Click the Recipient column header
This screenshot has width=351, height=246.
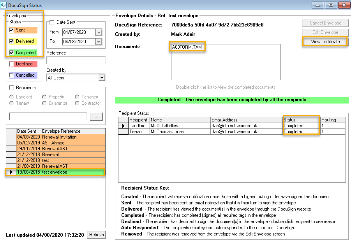[139, 120]
